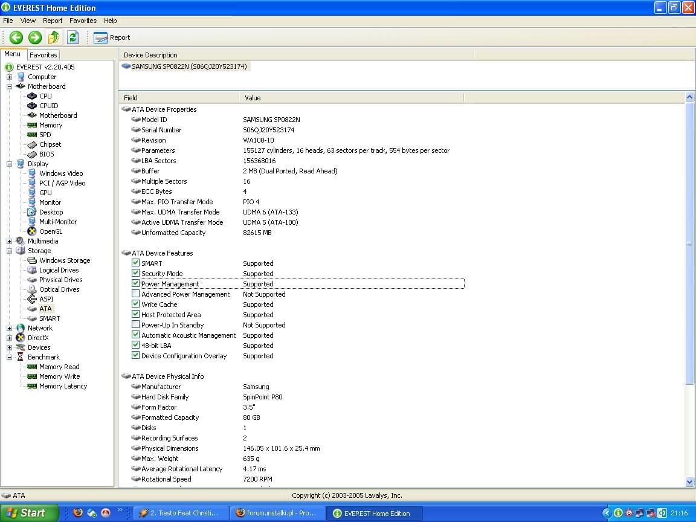Image resolution: width=696 pixels, height=522 pixels.
Task: Open the OpenGL item icon
Action: (x=32, y=231)
